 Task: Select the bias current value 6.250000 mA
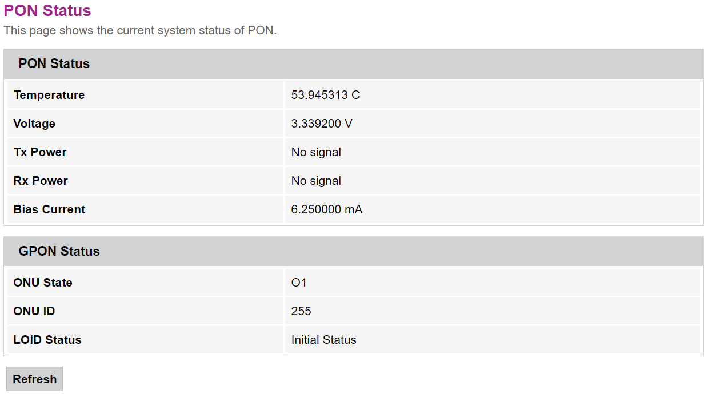327,209
